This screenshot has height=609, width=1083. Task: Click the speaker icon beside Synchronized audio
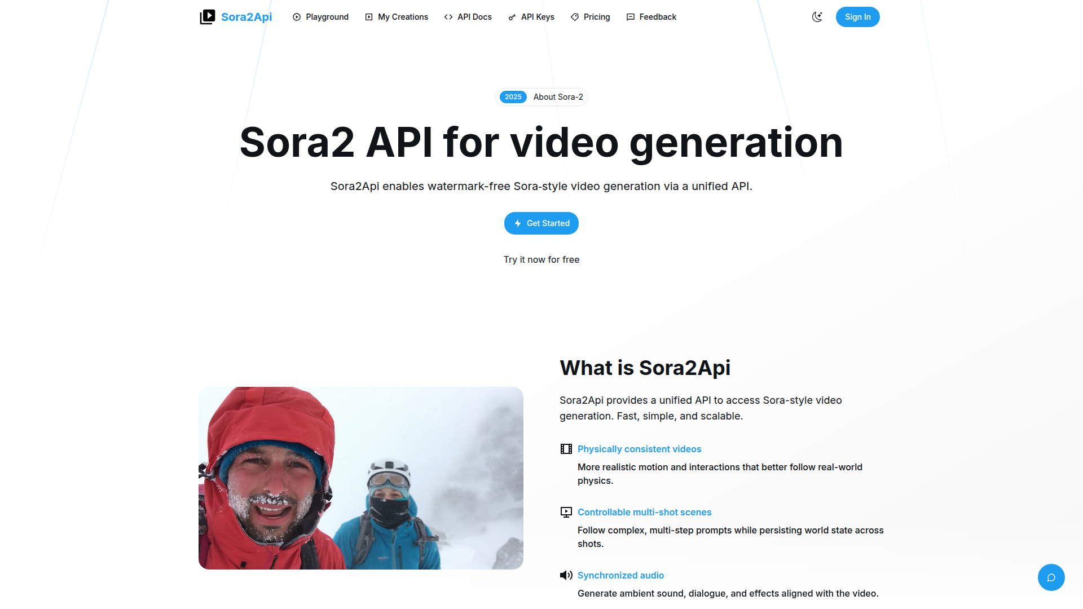pyautogui.click(x=566, y=575)
